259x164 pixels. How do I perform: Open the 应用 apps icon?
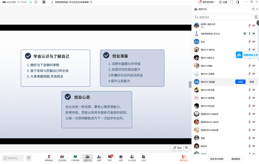click(143, 158)
